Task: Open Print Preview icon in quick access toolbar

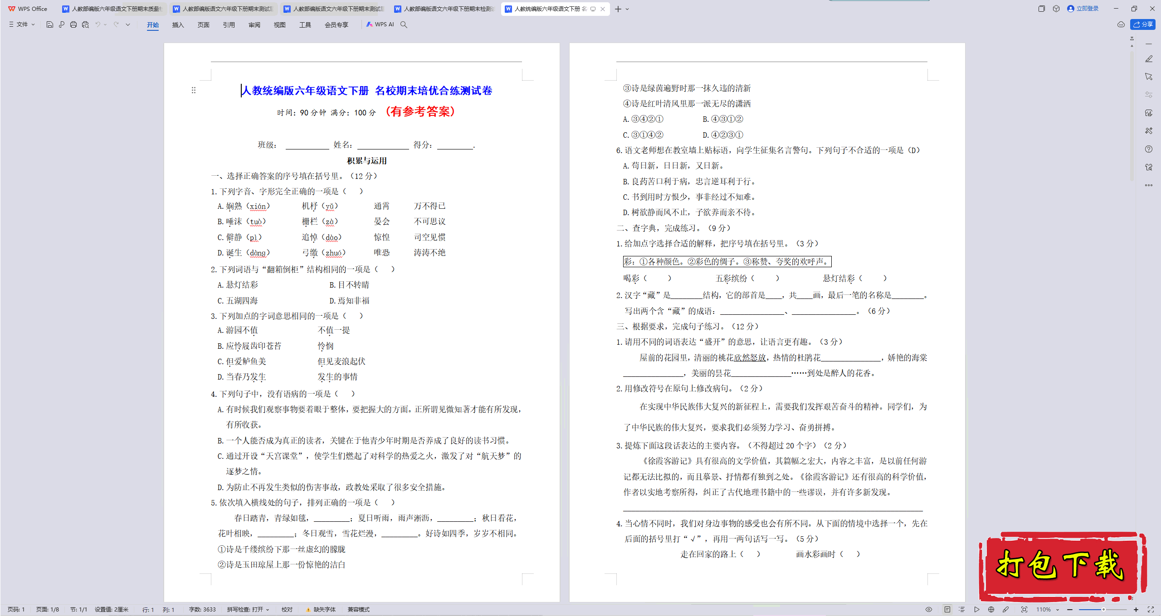Action: (85, 24)
